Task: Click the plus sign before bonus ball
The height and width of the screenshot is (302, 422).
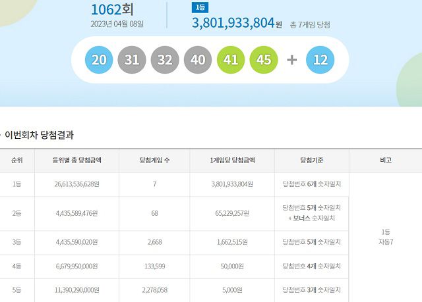Action: click(292, 61)
